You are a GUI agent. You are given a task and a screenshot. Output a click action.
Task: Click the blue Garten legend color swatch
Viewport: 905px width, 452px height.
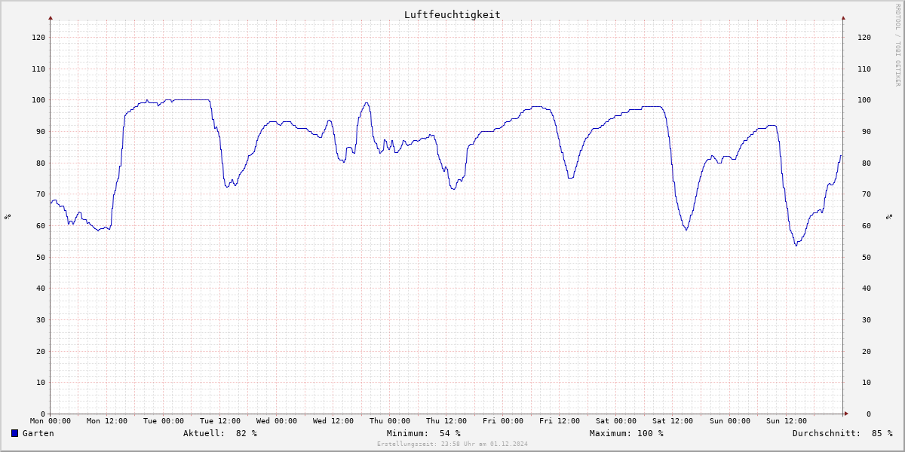pos(15,433)
